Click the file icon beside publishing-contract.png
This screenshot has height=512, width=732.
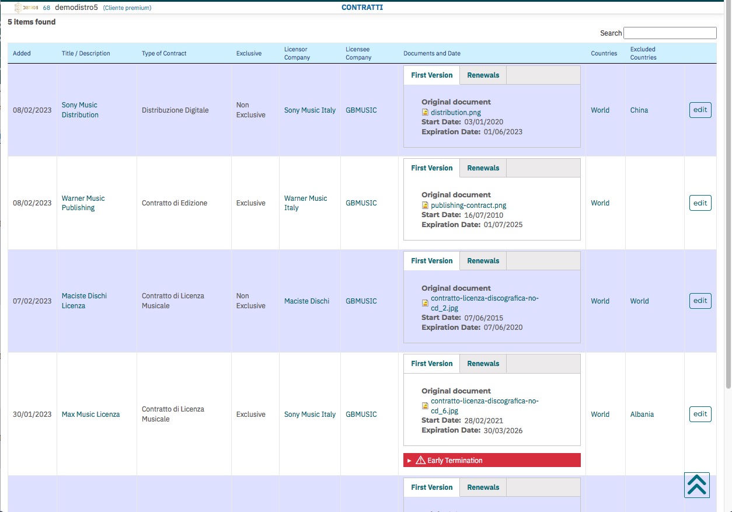pos(426,206)
